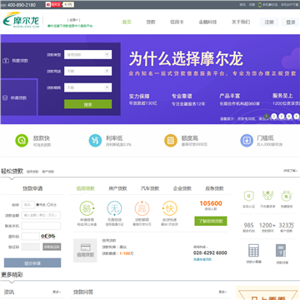Click the 利率低 blue circle icon
The height and width of the screenshot is (300, 300).
(x=95, y=141)
